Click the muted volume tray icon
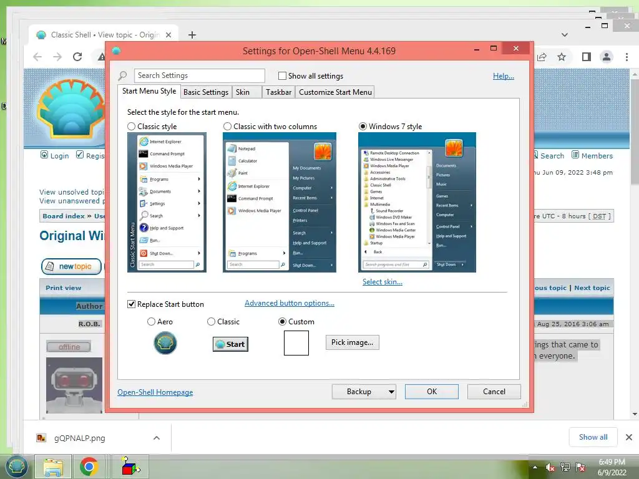The image size is (639, 479). coord(550,467)
